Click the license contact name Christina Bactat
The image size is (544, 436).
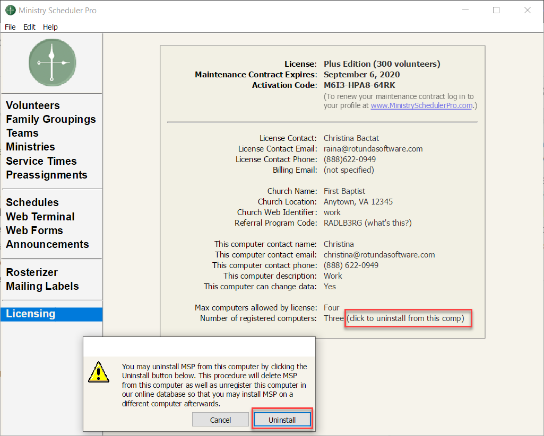[x=351, y=138]
